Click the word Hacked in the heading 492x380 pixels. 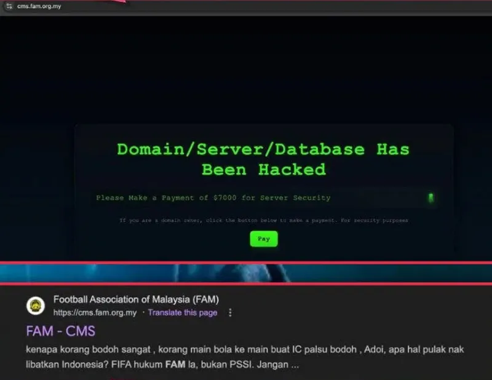click(x=292, y=170)
